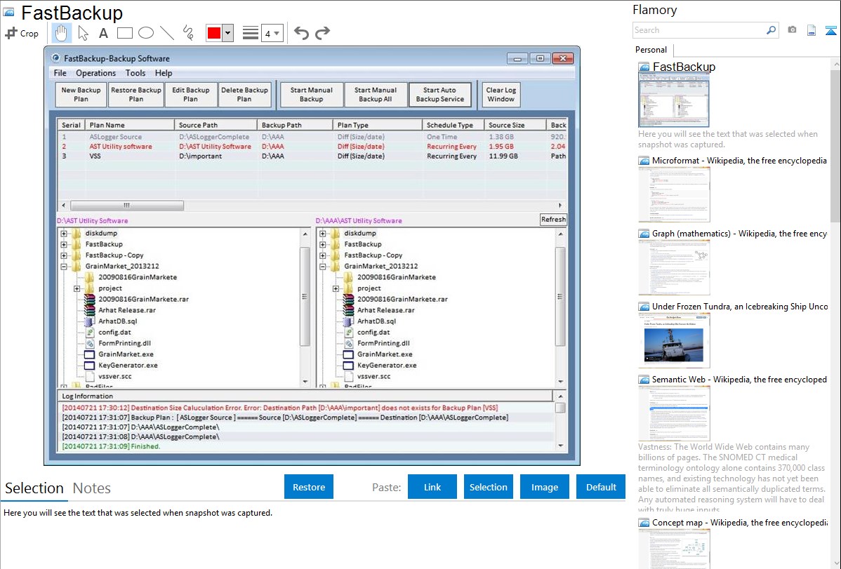The image size is (841, 569).
Task: Click the icon beside Concept map title
Action: point(644,522)
